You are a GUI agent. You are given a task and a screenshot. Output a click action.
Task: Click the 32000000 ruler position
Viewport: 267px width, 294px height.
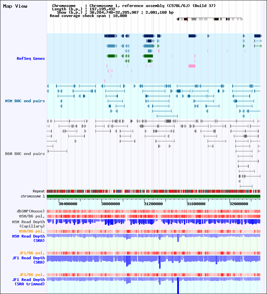239,204
